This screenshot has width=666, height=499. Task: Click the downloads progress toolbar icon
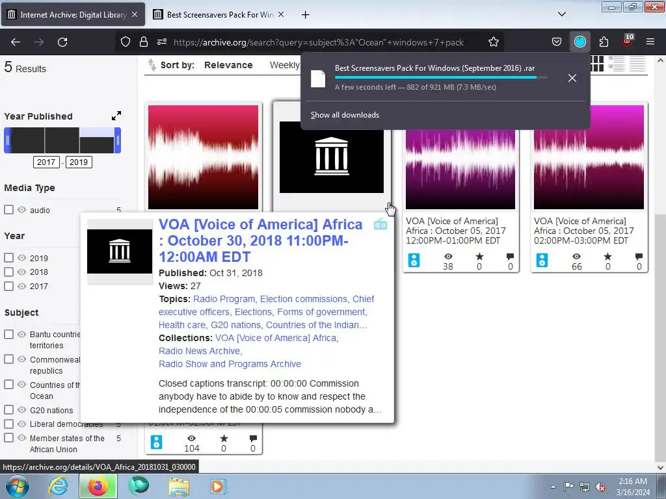[579, 42]
